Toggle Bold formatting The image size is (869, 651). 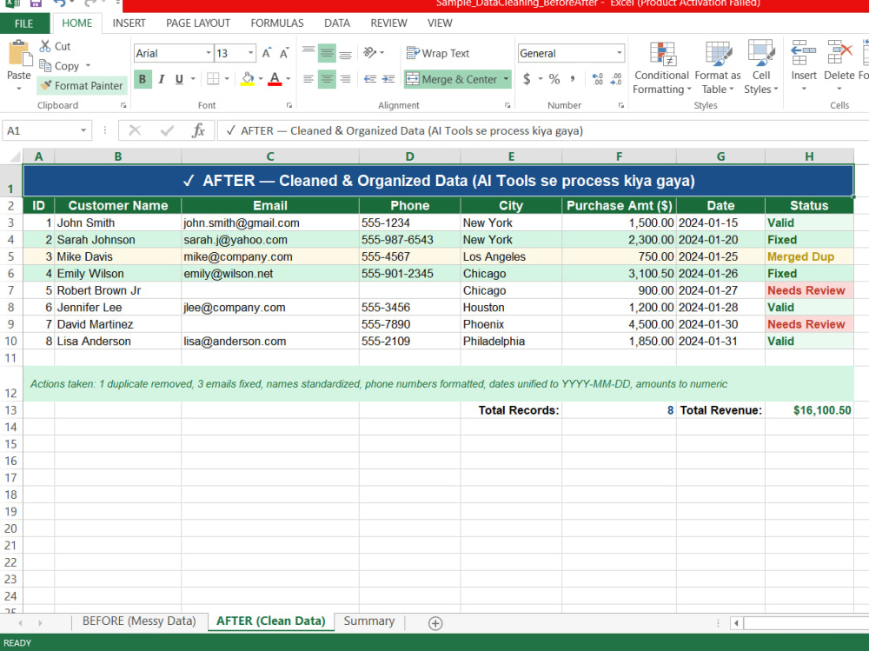(x=143, y=79)
